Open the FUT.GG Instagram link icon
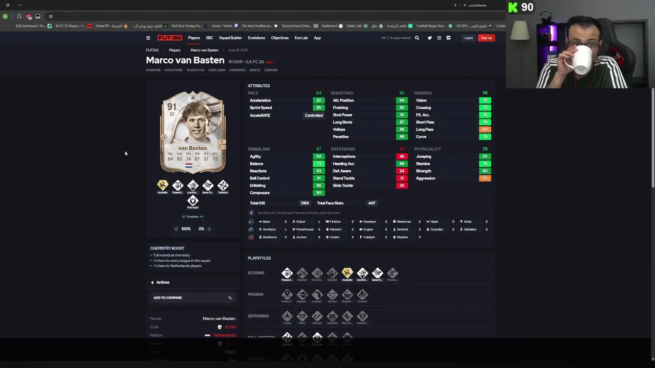655x368 pixels. (439, 38)
